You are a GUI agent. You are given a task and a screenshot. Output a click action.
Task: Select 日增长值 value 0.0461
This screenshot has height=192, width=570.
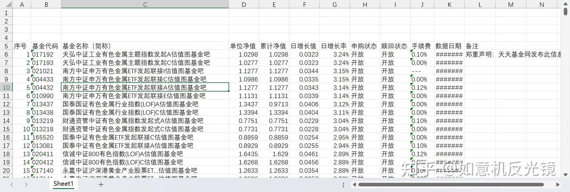pos(304,154)
